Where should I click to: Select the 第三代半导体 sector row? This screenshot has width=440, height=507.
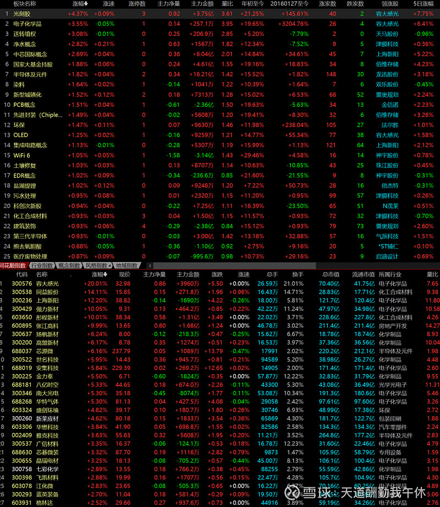coord(220,236)
